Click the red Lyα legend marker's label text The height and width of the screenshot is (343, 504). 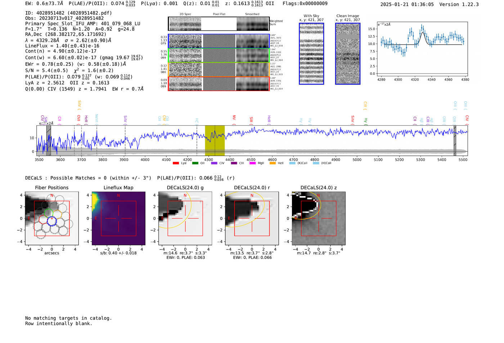point(184,163)
